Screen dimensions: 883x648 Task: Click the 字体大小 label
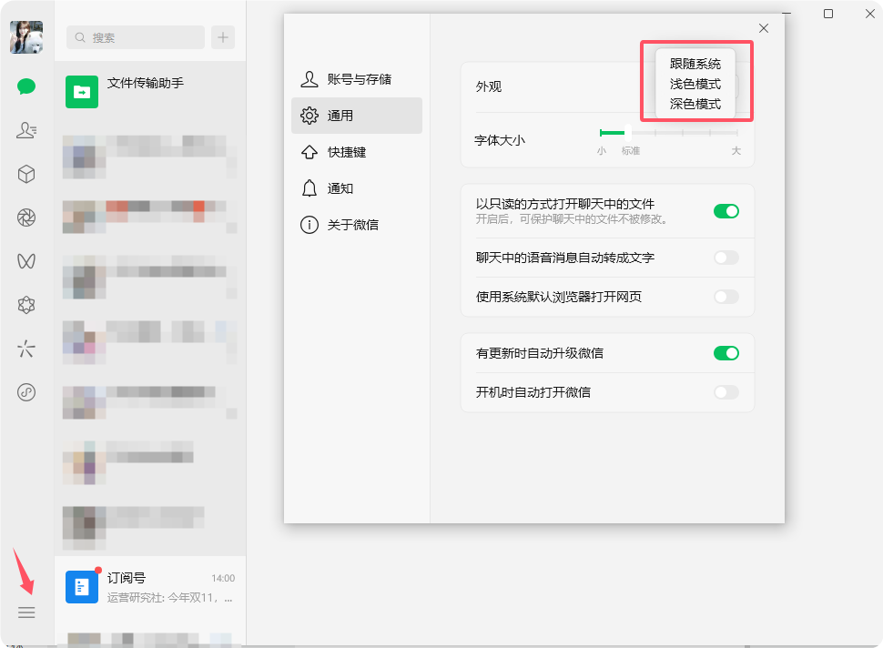point(500,140)
